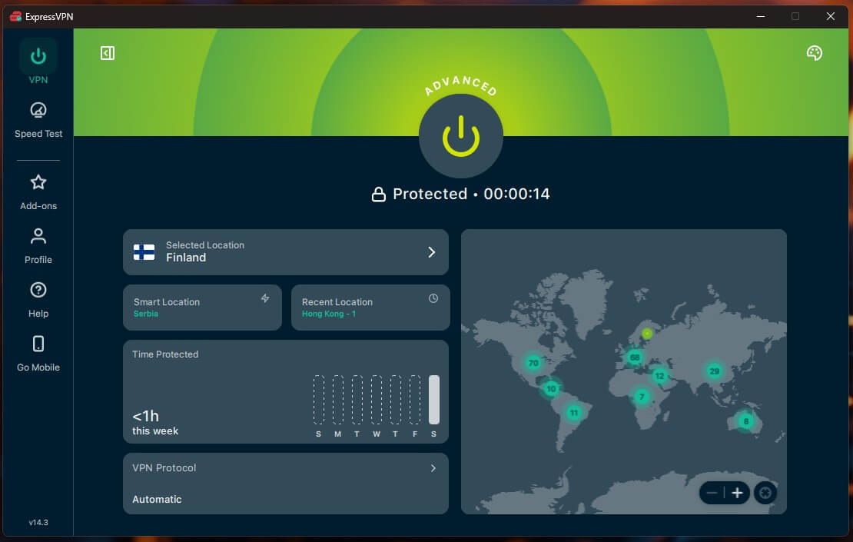Close the ExpressVPN window
This screenshot has width=853, height=542.
830,16
